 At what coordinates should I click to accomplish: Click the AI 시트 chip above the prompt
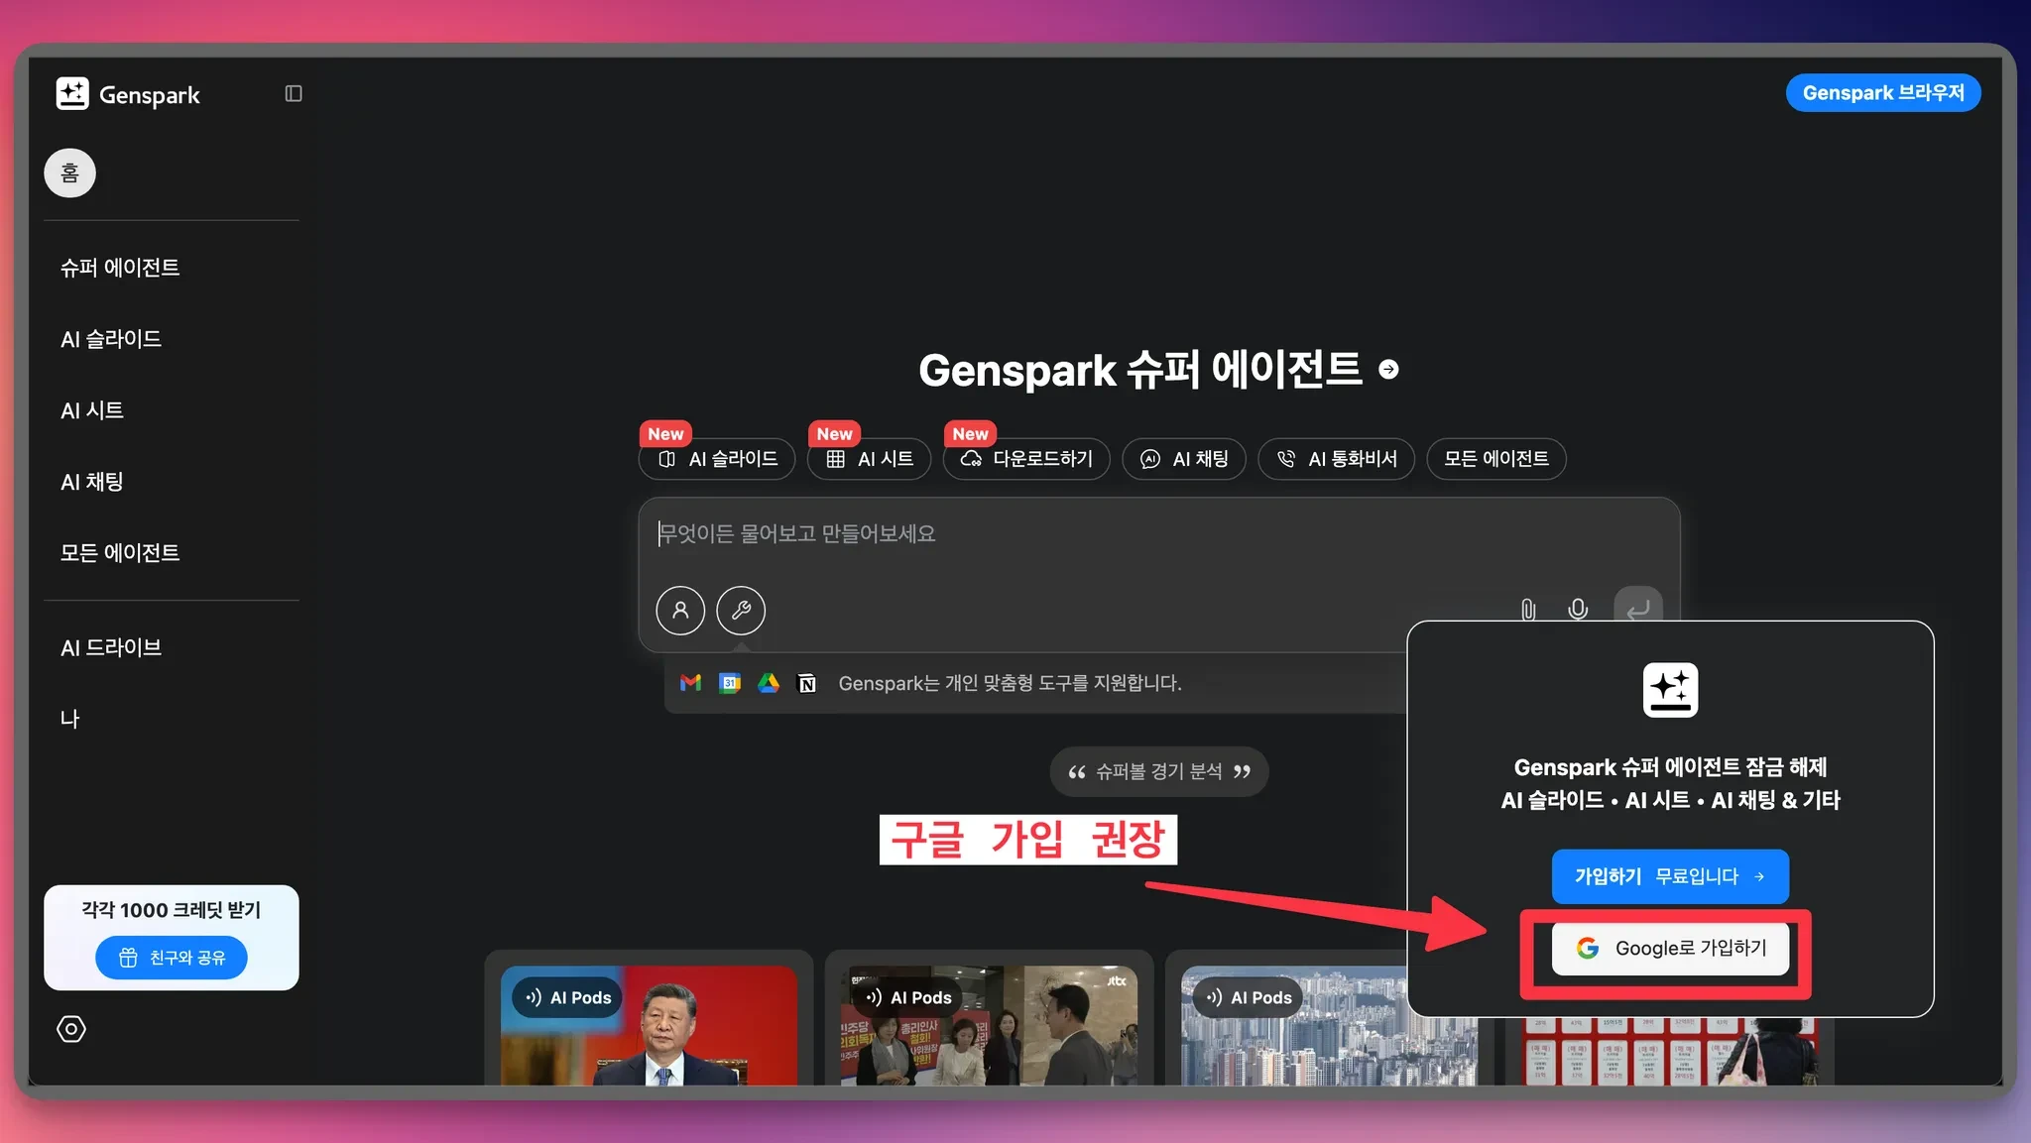coord(869,459)
